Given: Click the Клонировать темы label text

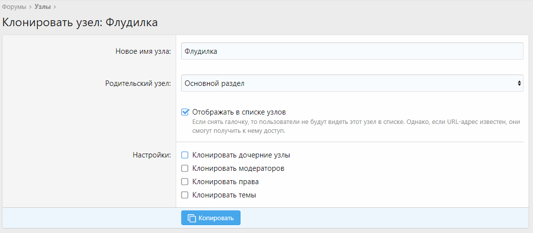Looking at the screenshot, I should [x=224, y=195].
